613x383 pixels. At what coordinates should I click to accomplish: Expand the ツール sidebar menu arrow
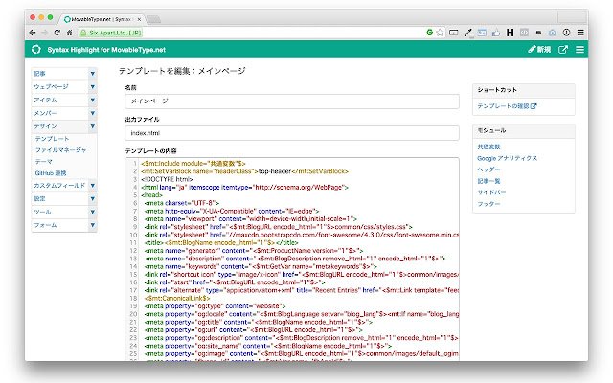click(x=92, y=212)
